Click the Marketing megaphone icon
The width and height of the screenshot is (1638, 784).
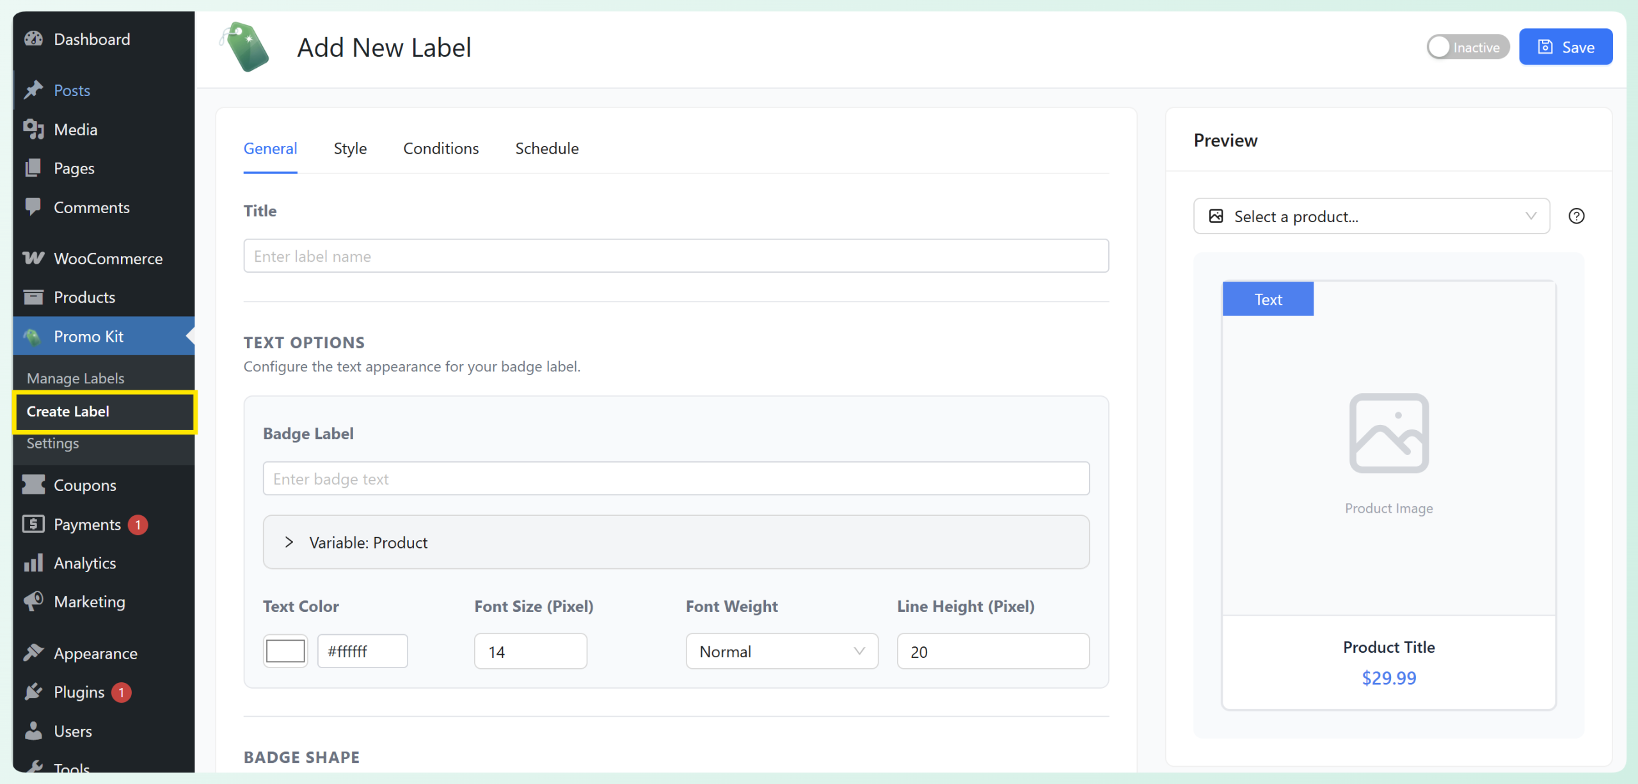(x=33, y=601)
